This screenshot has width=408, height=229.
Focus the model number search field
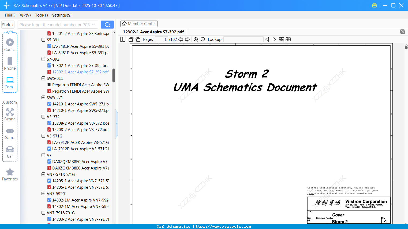(x=55, y=25)
